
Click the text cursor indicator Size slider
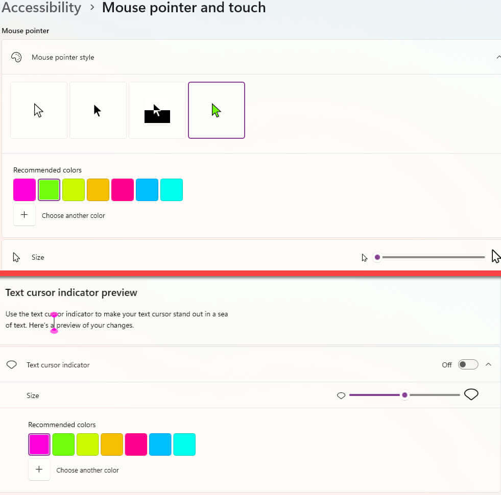[x=404, y=395]
